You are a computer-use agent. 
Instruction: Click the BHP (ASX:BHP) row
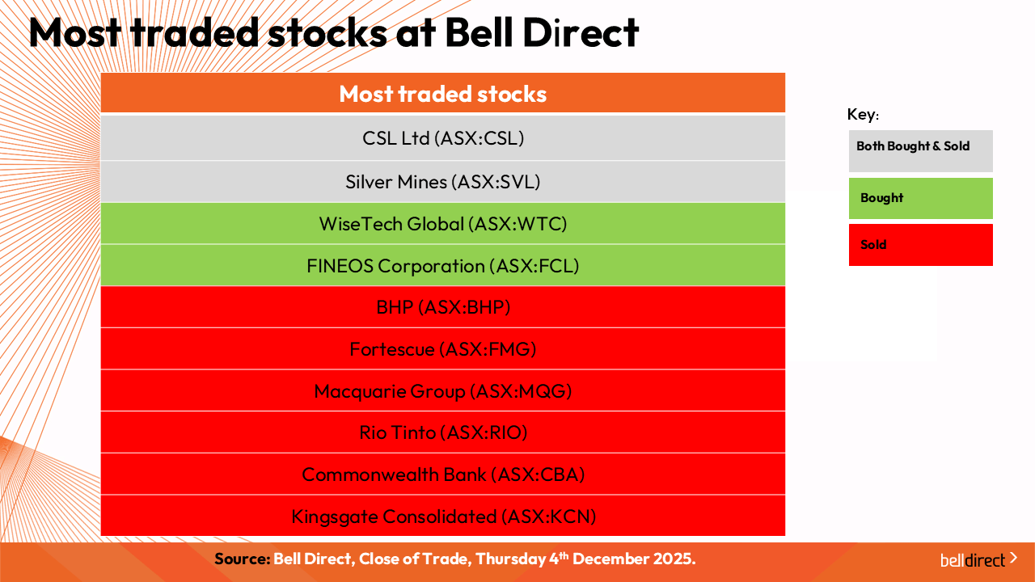coord(443,307)
